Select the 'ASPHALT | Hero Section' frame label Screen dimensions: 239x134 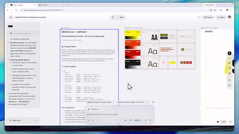209,28
